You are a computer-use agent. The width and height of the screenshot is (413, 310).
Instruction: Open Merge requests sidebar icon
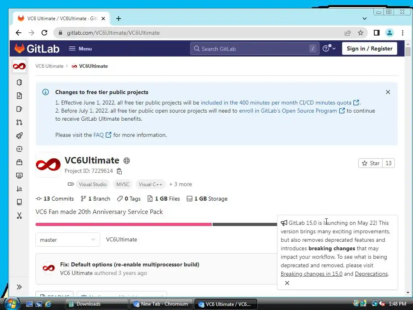(x=19, y=122)
